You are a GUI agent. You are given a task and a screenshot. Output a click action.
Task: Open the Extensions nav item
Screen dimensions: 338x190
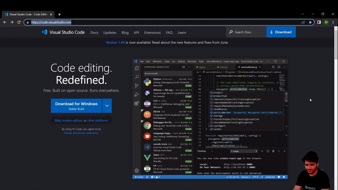point(152,32)
